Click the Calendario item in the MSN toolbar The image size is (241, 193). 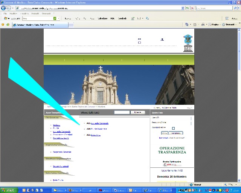tap(102, 18)
